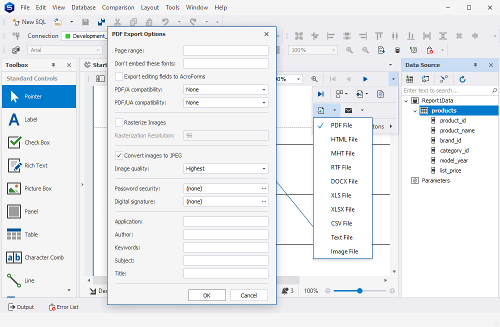Select the Table control
The image size is (500, 327).
[39, 234]
